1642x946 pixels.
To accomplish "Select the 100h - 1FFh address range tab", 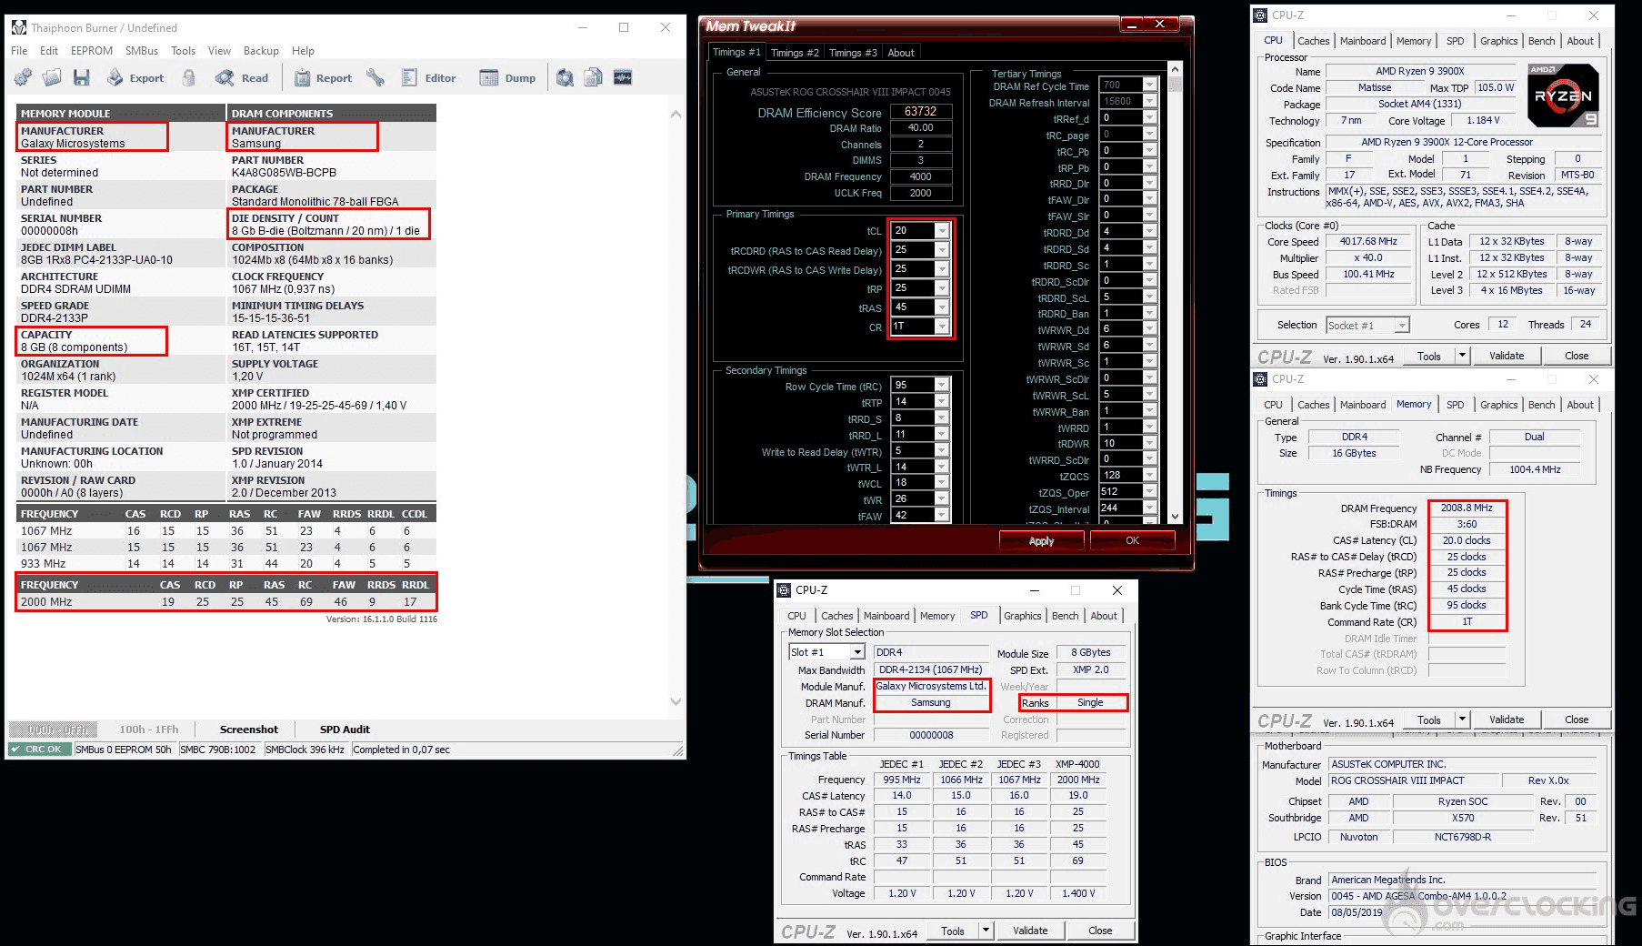I will [x=149, y=730].
